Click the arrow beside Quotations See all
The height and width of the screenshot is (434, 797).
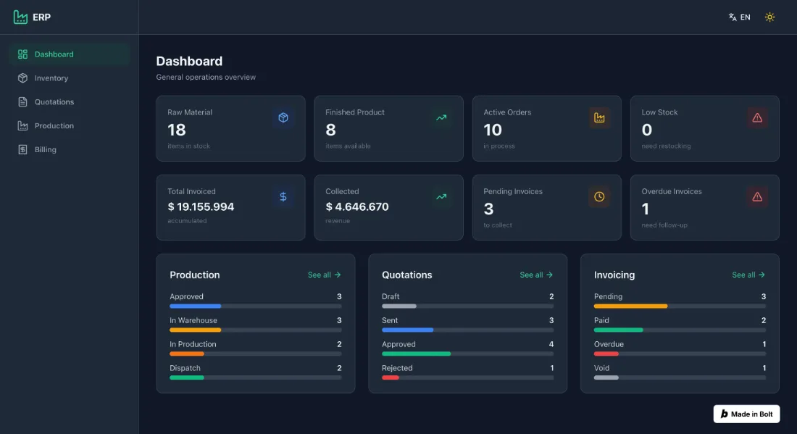pos(549,275)
